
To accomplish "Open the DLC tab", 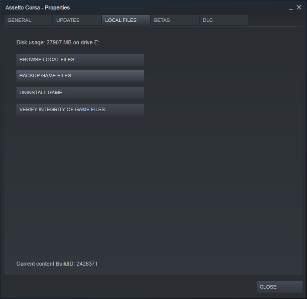I will 224,20.
